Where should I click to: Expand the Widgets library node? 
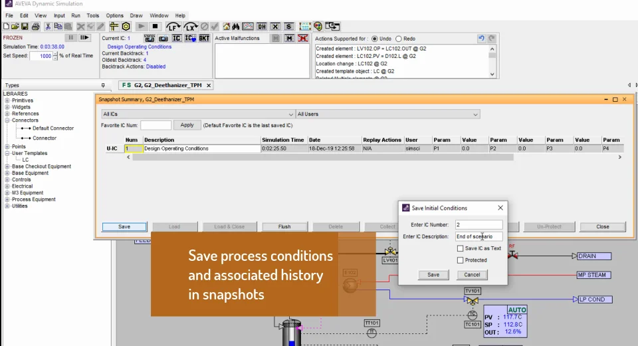[7, 107]
